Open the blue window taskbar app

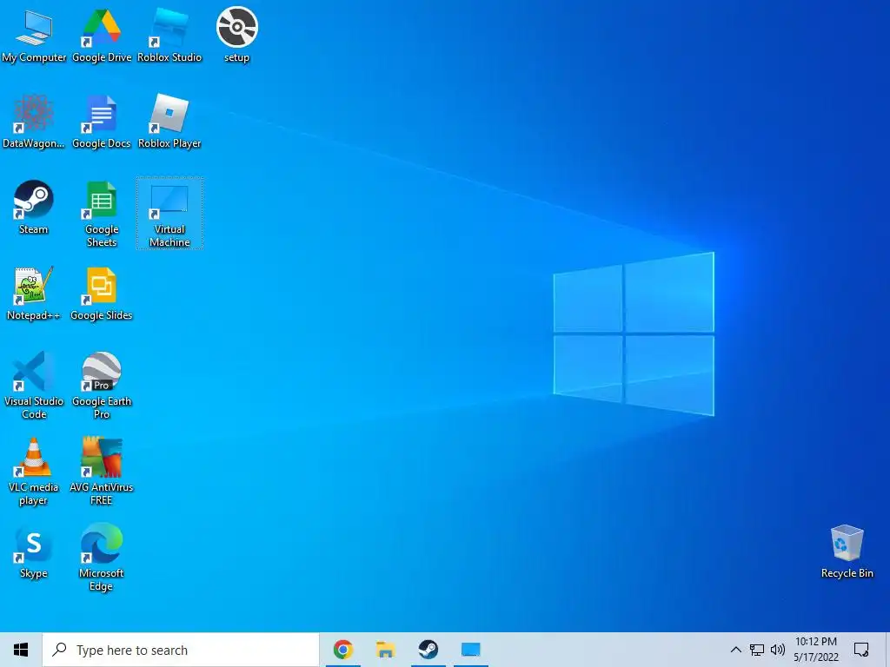tap(470, 650)
